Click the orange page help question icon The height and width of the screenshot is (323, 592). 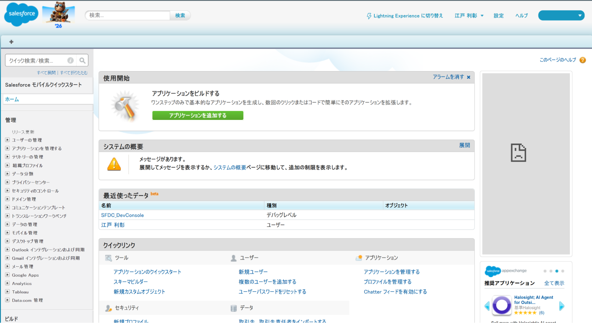pos(583,60)
